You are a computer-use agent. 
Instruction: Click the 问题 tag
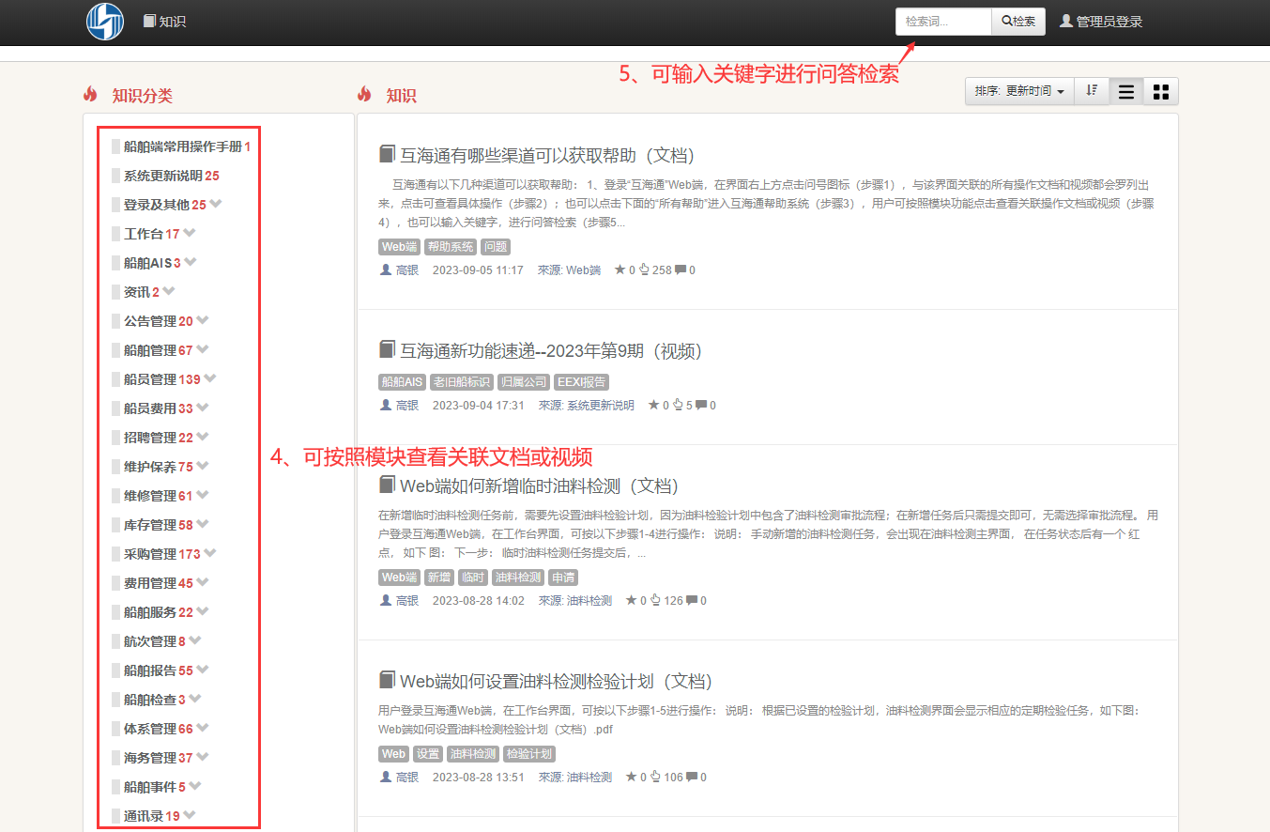[495, 247]
